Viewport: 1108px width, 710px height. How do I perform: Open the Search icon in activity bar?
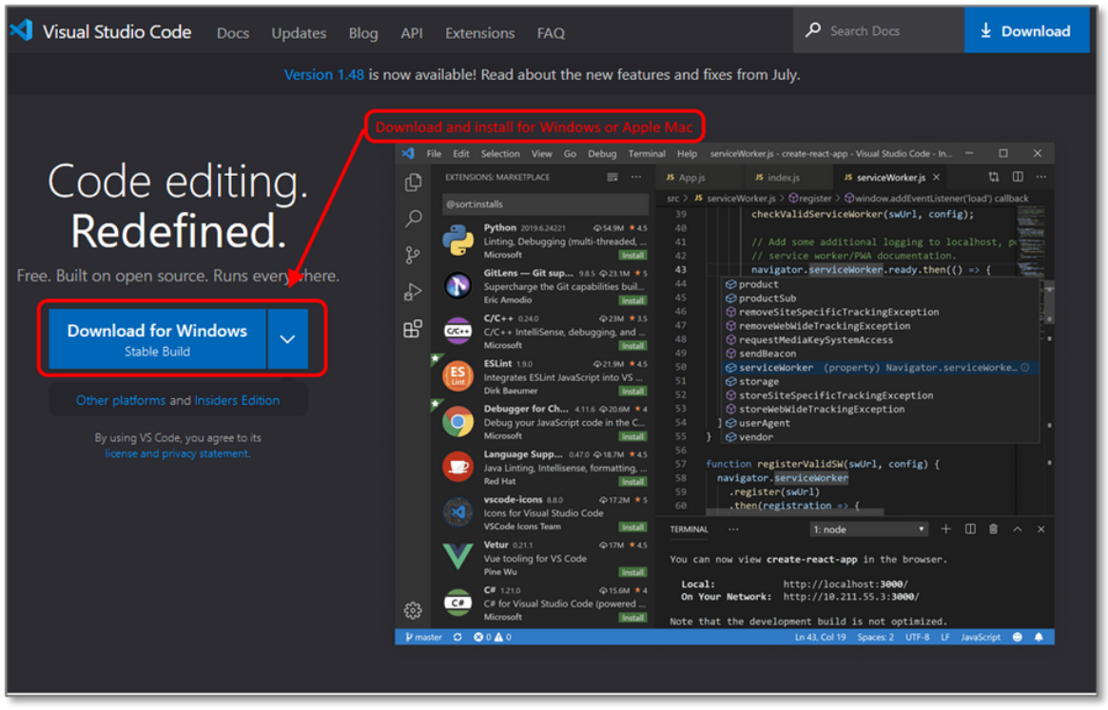[414, 219]
